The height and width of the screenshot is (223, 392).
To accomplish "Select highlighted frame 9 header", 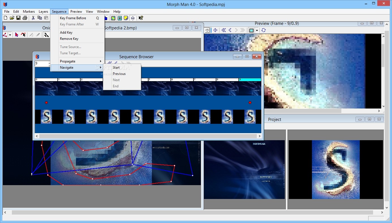I will [250, 80].
